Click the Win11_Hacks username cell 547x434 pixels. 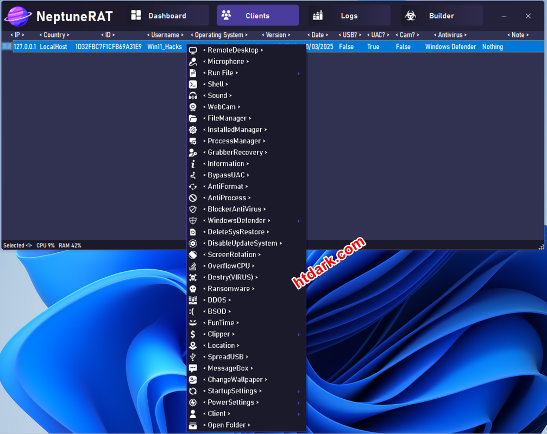pyautogui.click(x=164, y=47)
